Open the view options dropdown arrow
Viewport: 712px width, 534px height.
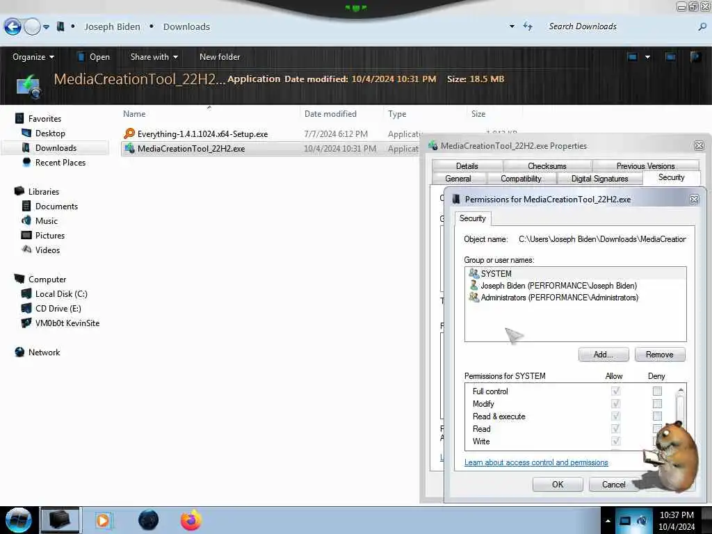pyautogui.click(x=647, y=57)
